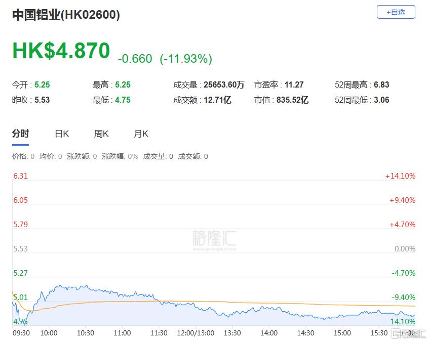
Task: Click the -4.70% axis label
Action: (403, 273)
